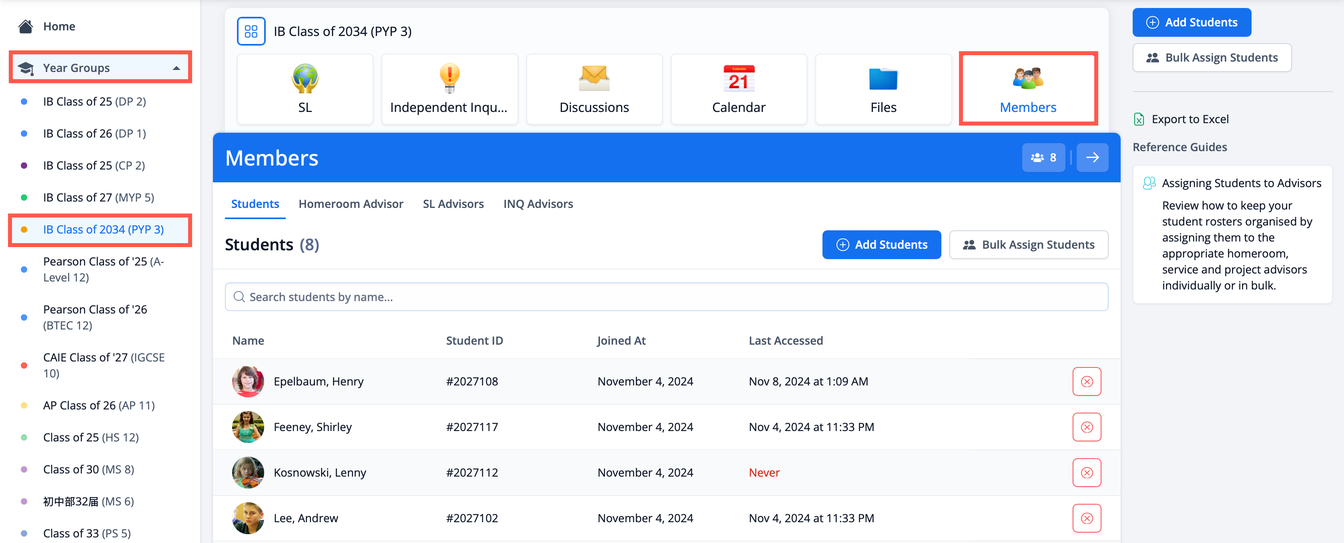Remove Kosnowski, Lenny with X icon

pyautogui.click(x=1086, y=473)
